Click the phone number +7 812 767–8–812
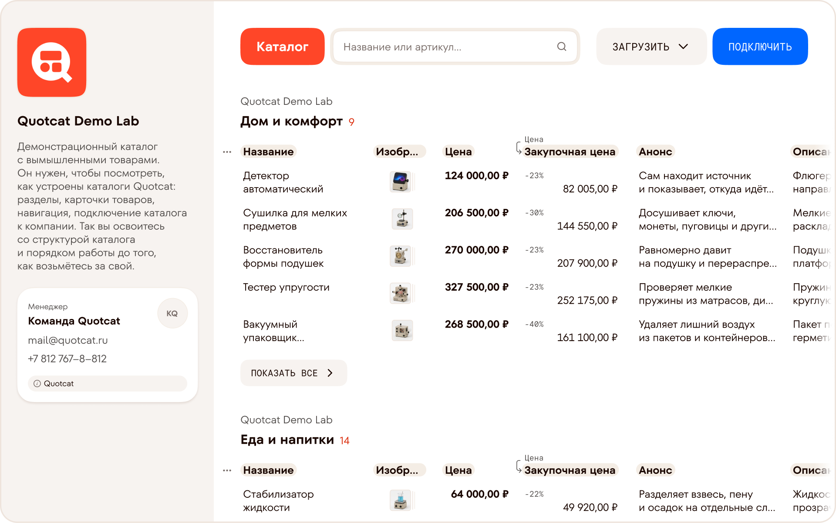This screenshot has width=836, height=523. tap(67, 359)
